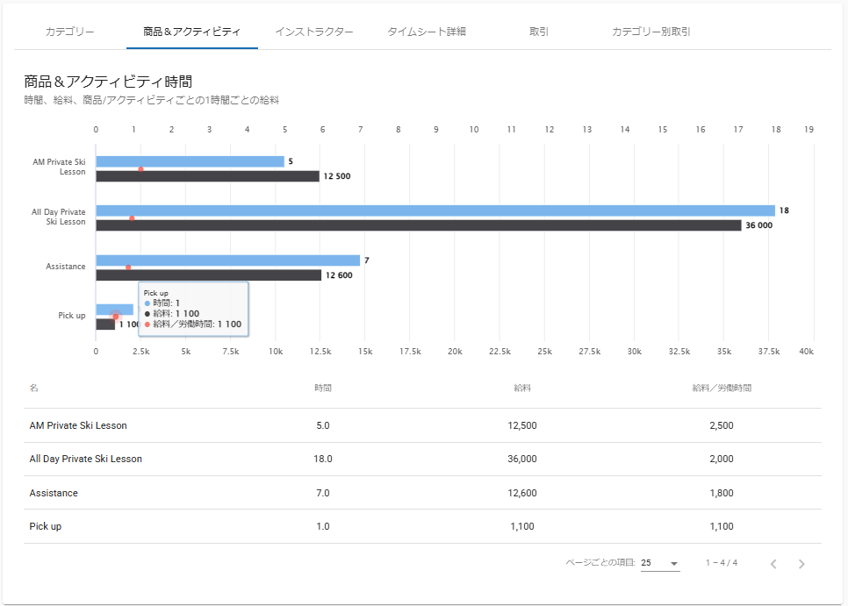
Task: Click the 12 500 bar value label
Action: tap(337, 176)
